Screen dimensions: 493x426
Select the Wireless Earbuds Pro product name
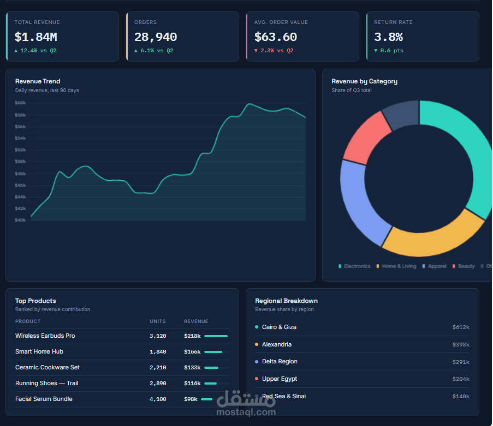click(x=45, y=336)
